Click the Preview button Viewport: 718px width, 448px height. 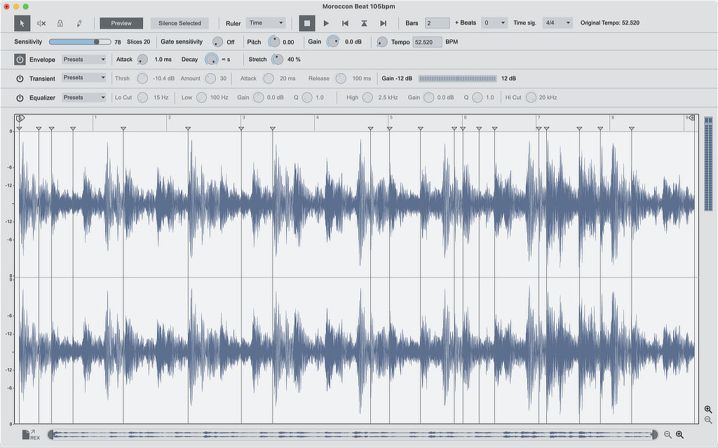pyautogui.click(x=121, y=22)
